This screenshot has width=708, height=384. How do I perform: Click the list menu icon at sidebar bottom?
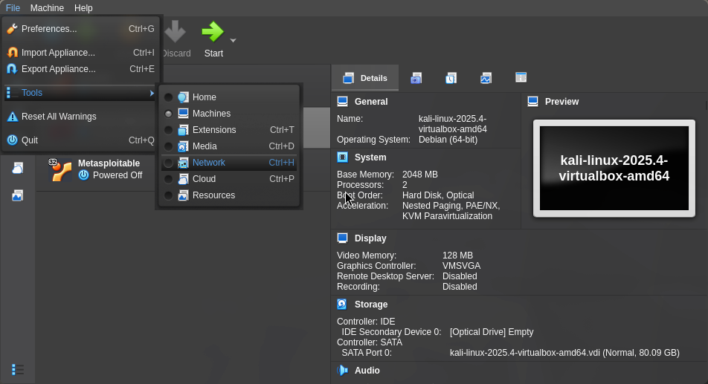(x=18, y=370)
